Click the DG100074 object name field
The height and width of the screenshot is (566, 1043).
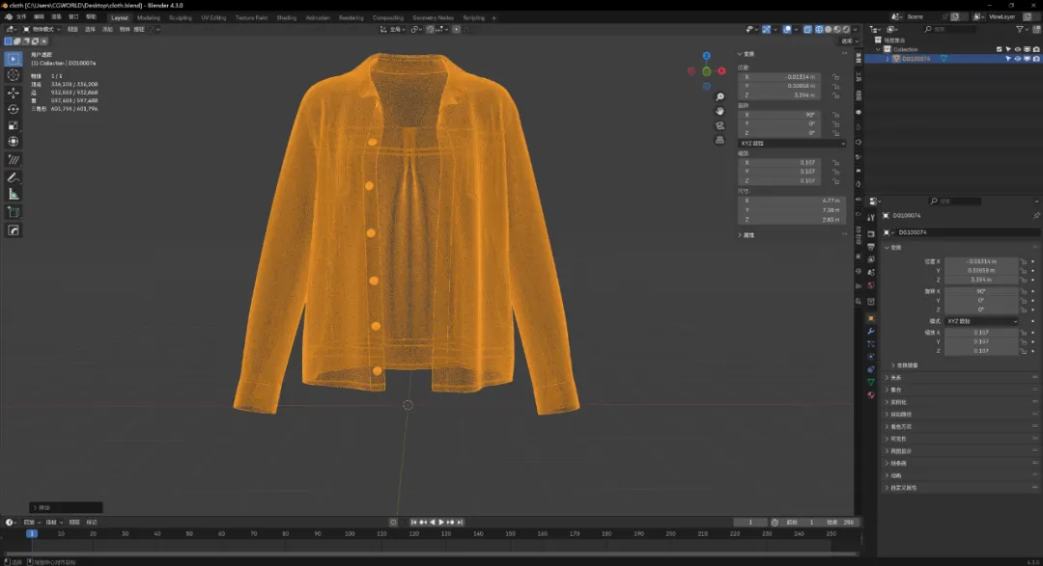956,232
